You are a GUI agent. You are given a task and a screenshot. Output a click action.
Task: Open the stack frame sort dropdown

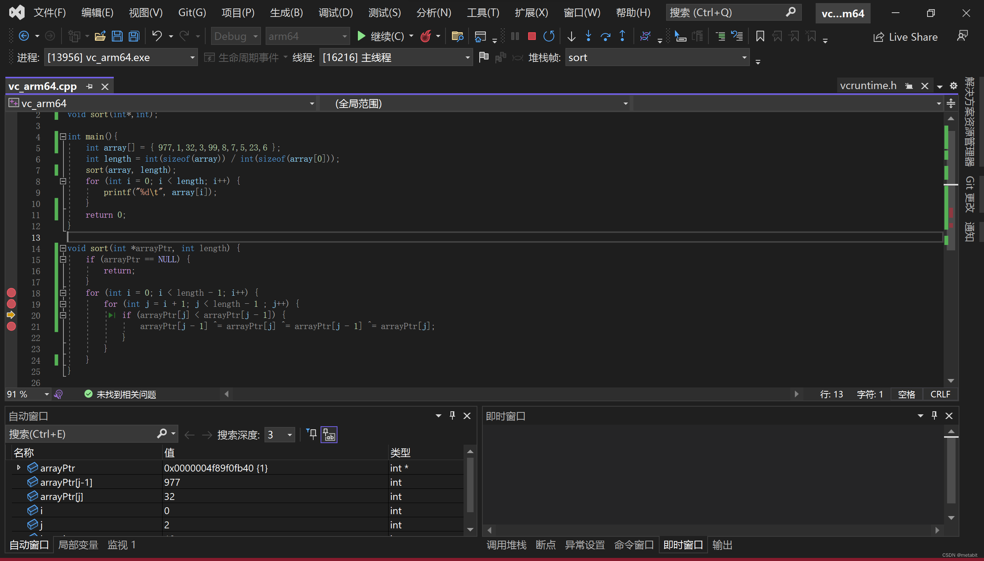(x=744, y=58)
